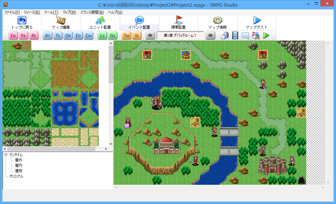Open 援軍配置 reinforcement placement
Screen dimensions: 336x204
[x=179, y=23]
